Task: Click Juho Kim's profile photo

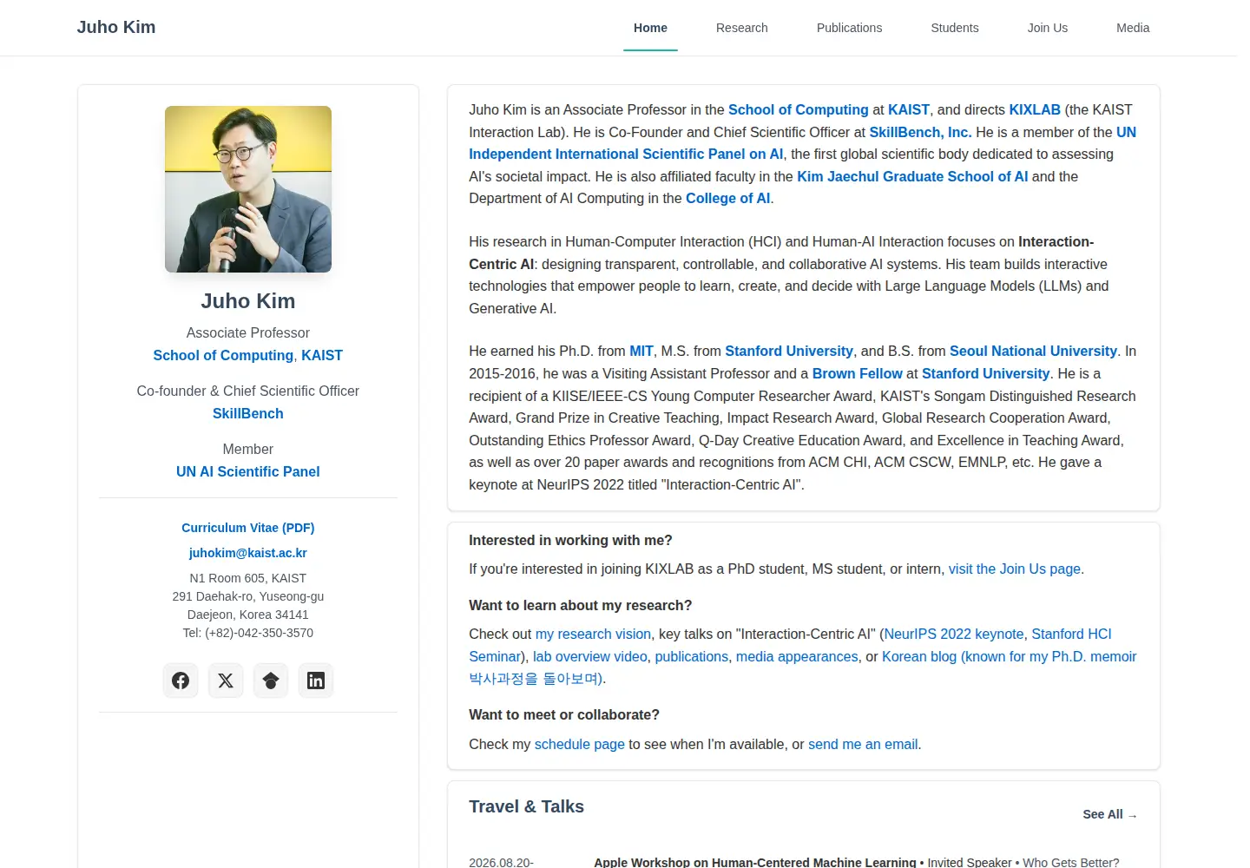Action: point(248,189)
